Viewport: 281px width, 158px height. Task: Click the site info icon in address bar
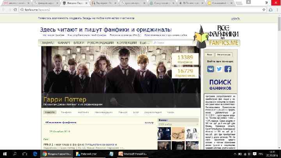click(x=22, y=10)
